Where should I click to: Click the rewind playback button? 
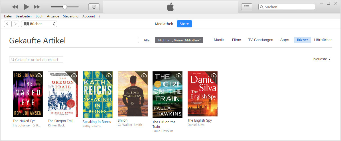[x=15, y=7]
